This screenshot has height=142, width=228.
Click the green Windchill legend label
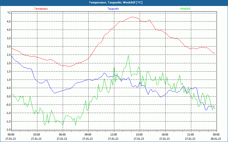coord(185,9)
